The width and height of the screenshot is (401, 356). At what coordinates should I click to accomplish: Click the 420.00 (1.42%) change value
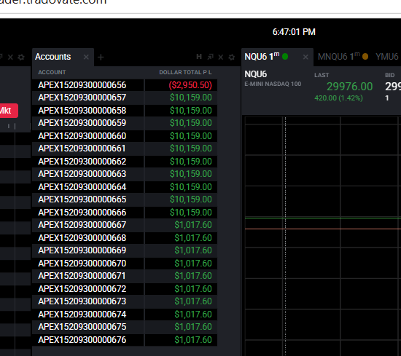click(x=338, y=98)
